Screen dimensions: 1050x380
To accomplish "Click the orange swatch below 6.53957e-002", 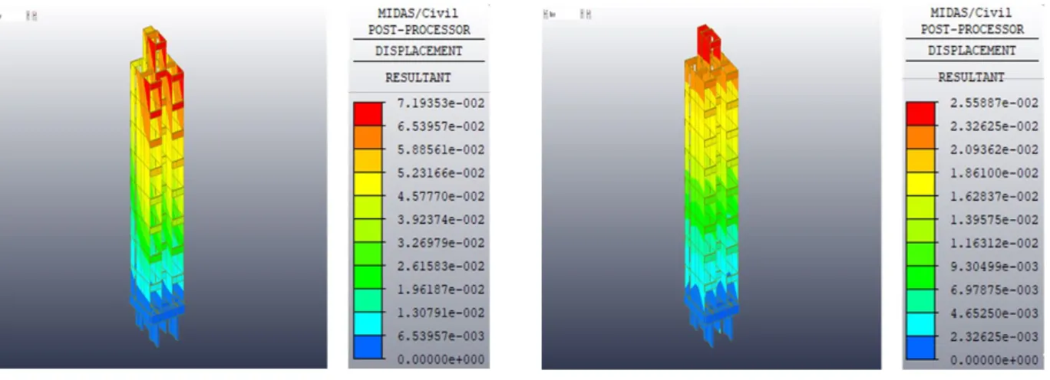I will pyautogui.click(x=368, y=138).
